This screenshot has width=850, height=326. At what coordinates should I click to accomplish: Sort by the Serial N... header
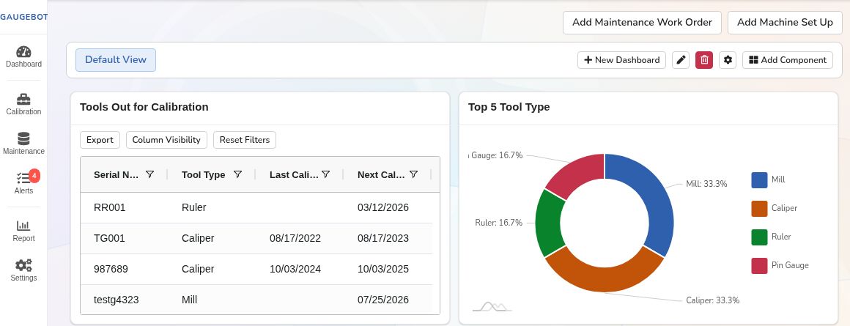pyautogui.click(x=116, y=175)
